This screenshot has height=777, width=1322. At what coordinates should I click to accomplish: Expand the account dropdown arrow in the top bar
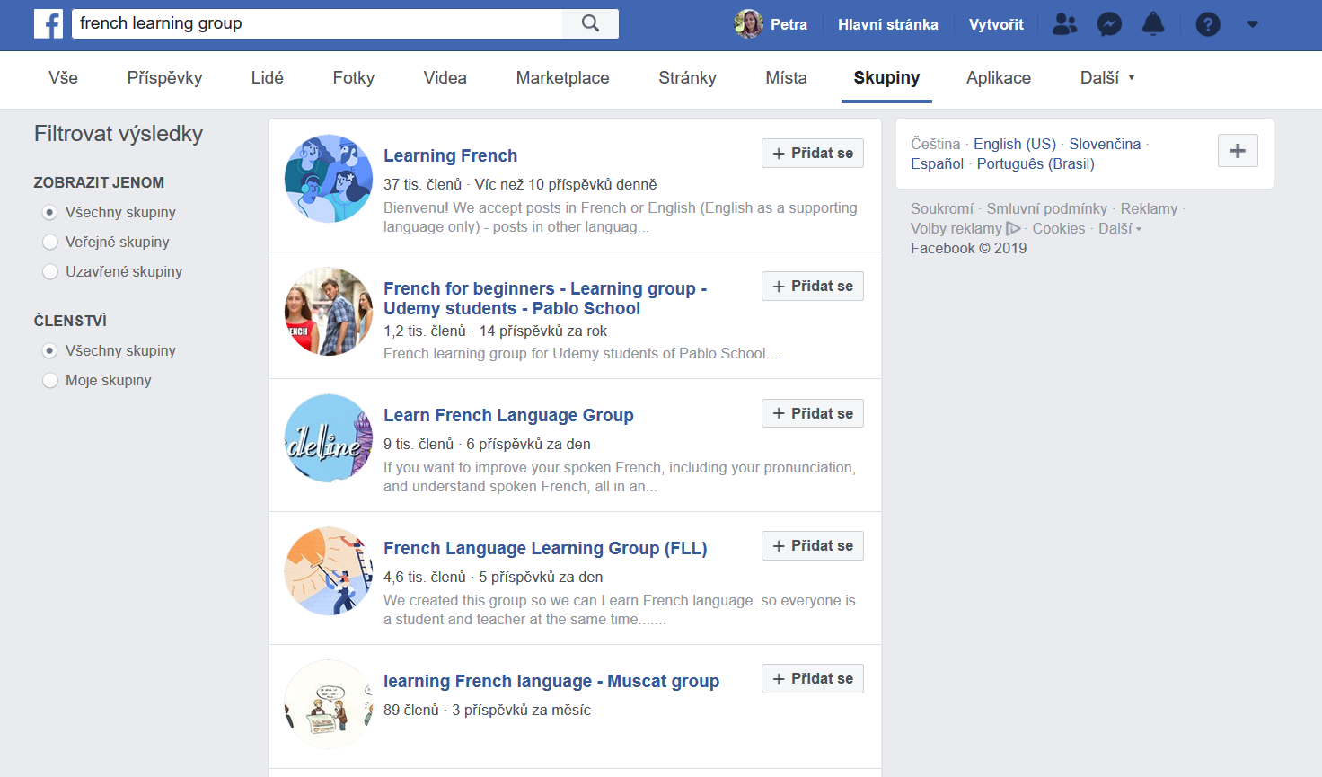click(x=1252, y=24)
